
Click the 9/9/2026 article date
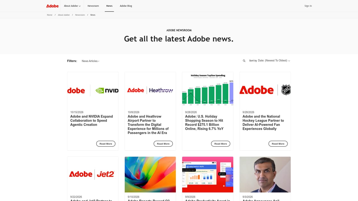(190, 197)
